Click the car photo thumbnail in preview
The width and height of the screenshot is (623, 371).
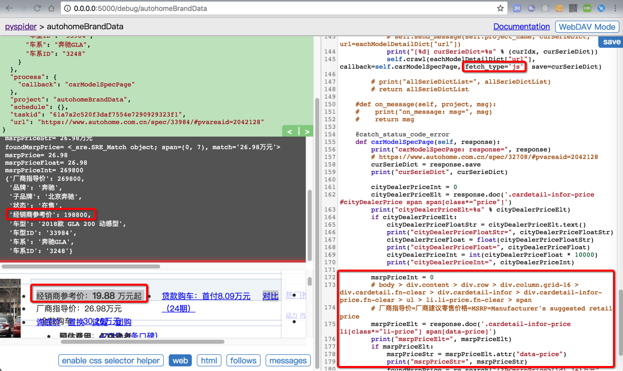tap(10, 308)
